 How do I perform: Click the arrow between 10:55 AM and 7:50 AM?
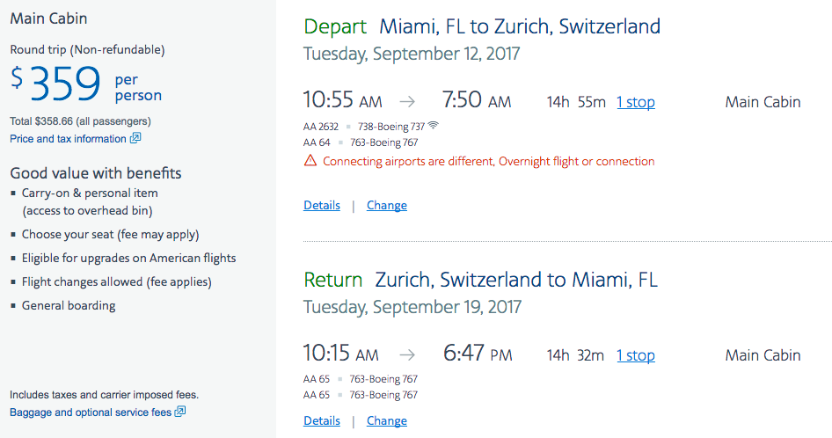pyautogui.click(x=407, y=101)
